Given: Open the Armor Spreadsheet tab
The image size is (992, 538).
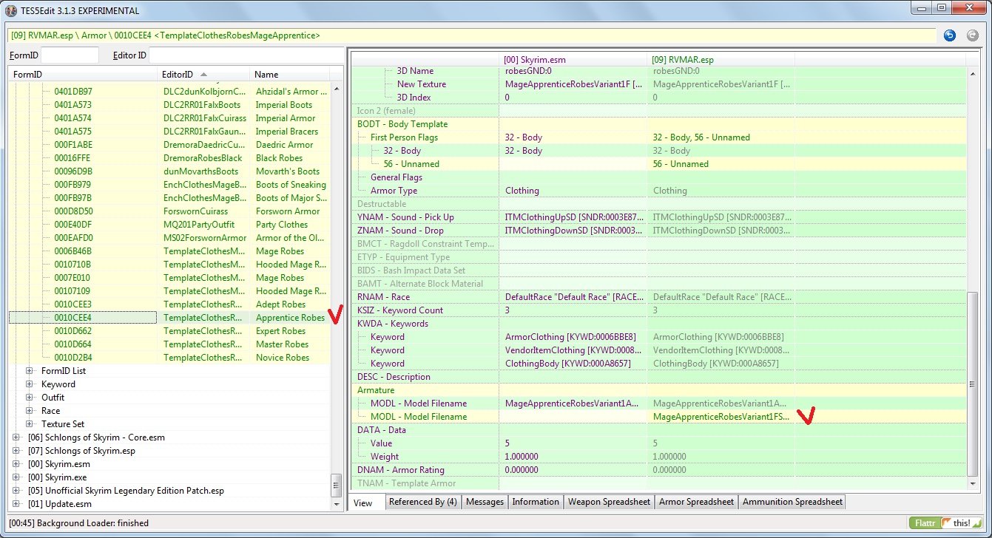Looking at the screenshot, I should tap(697, 502).
